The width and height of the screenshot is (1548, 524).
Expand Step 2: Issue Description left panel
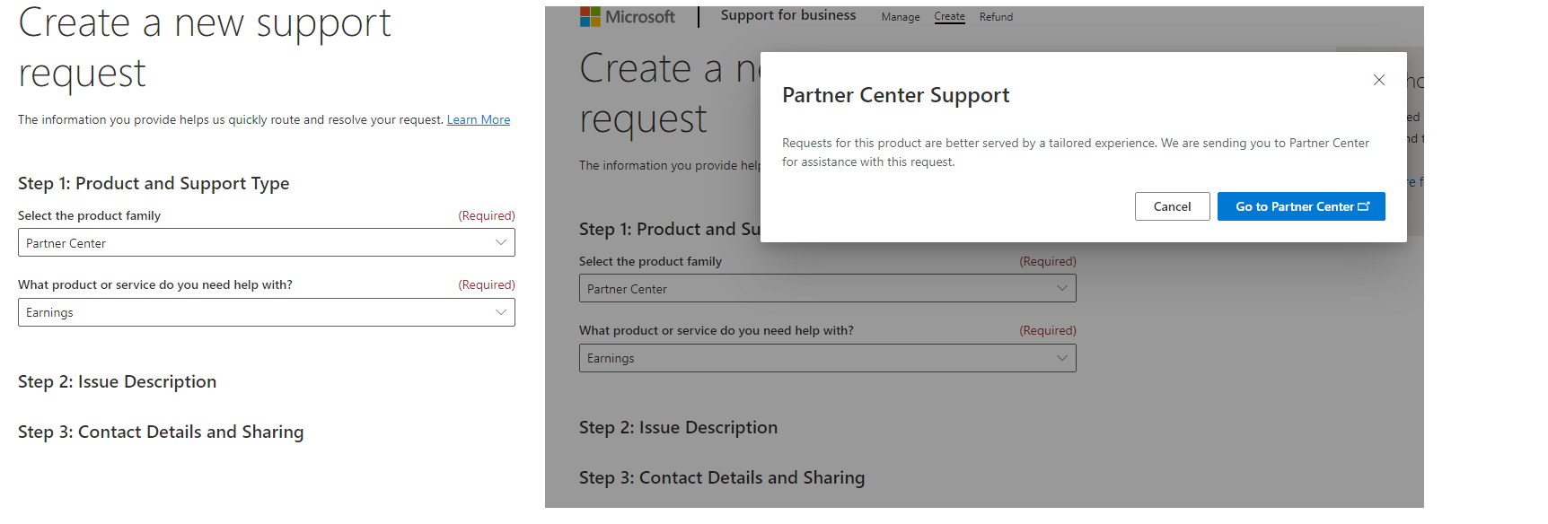click(x=117, y=381)
